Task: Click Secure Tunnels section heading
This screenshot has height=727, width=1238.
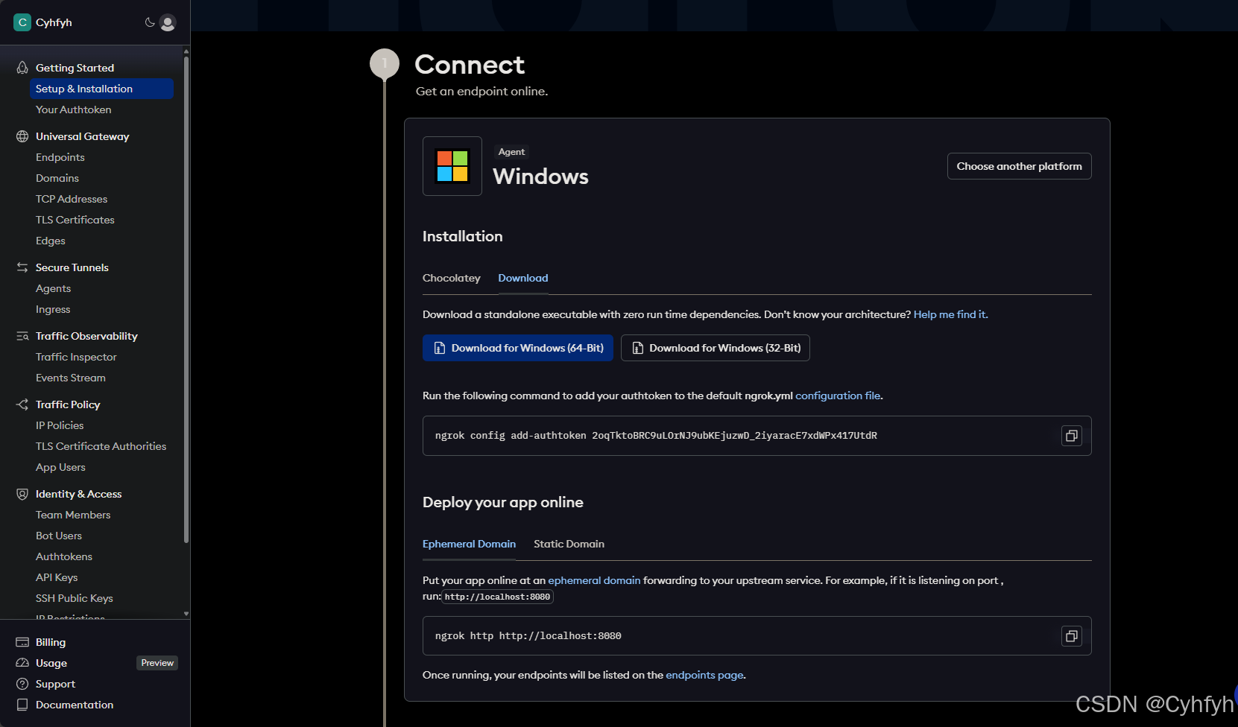Action: coord(72,267)
